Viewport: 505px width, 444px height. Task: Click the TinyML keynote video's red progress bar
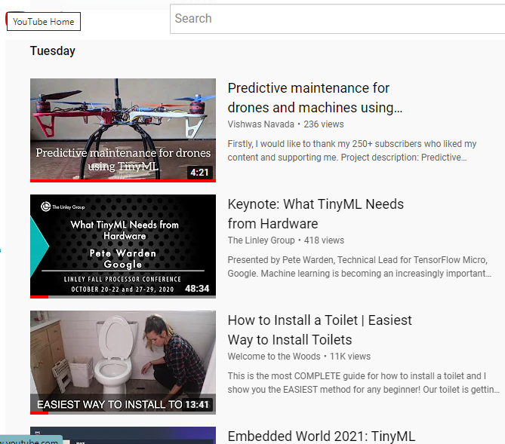pos(39,297)
